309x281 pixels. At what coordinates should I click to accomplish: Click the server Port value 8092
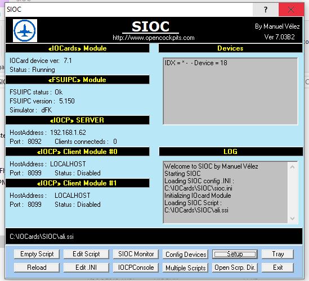point(34,142)
